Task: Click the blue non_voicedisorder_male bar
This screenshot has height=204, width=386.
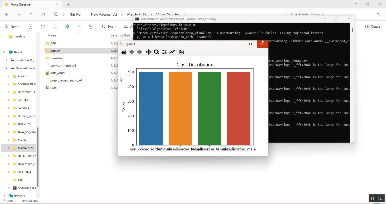Action: click(151, 108)
